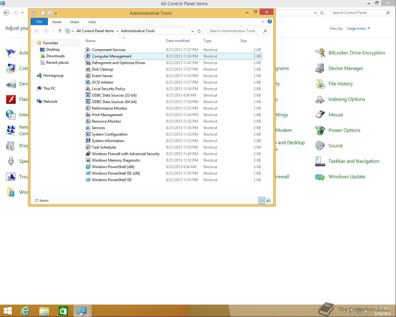Sort by Name column header
The width and height of the screenshot is (396, 317).
[x=124, y=41]
